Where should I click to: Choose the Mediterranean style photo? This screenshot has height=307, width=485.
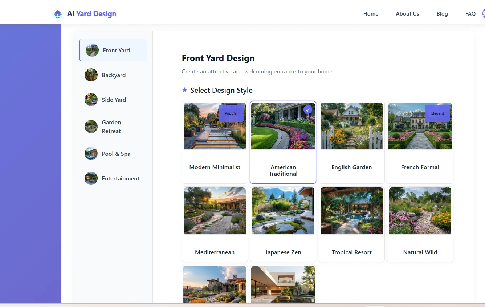tap(215, 211)
